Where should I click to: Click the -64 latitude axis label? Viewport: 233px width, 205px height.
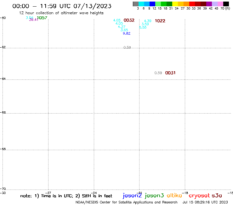3,79
